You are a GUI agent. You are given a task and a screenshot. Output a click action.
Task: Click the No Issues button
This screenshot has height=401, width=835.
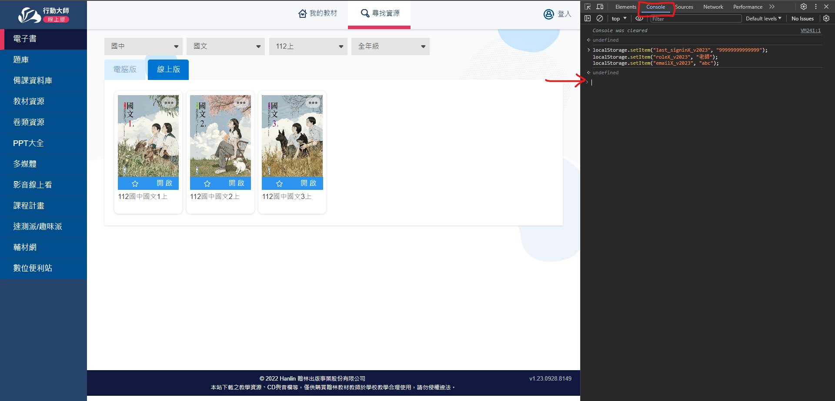pyautogui.click(x=802, y=18)
